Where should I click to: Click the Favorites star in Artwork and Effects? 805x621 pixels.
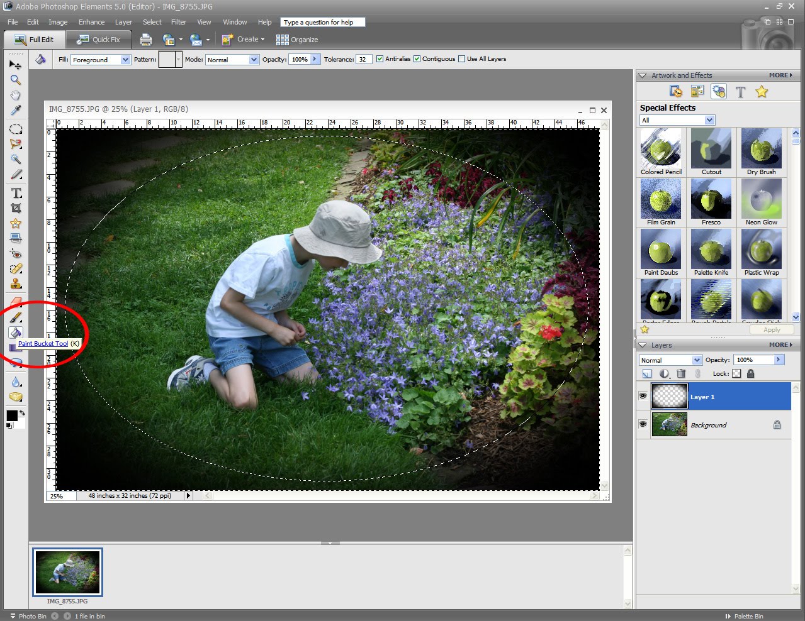(762, 92)
